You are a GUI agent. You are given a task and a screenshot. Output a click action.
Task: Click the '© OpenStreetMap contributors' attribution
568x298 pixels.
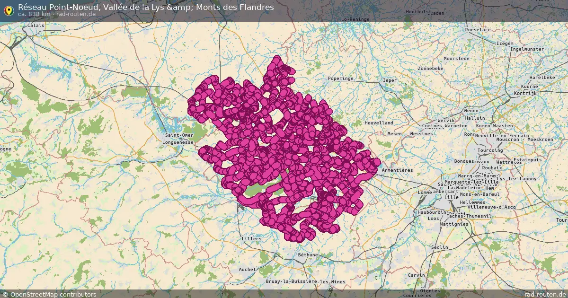pyautogui.click(x=49, y=294)
